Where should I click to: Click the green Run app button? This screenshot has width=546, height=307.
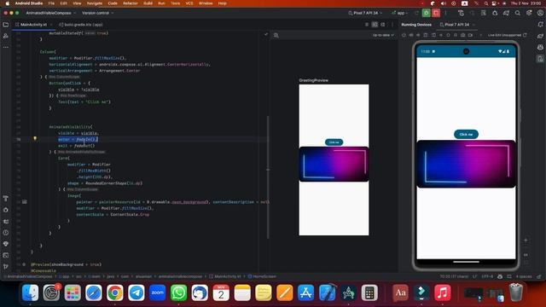[x=427, y=13]
